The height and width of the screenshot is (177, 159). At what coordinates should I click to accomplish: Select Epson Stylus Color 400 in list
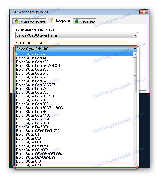click(74, 54)
